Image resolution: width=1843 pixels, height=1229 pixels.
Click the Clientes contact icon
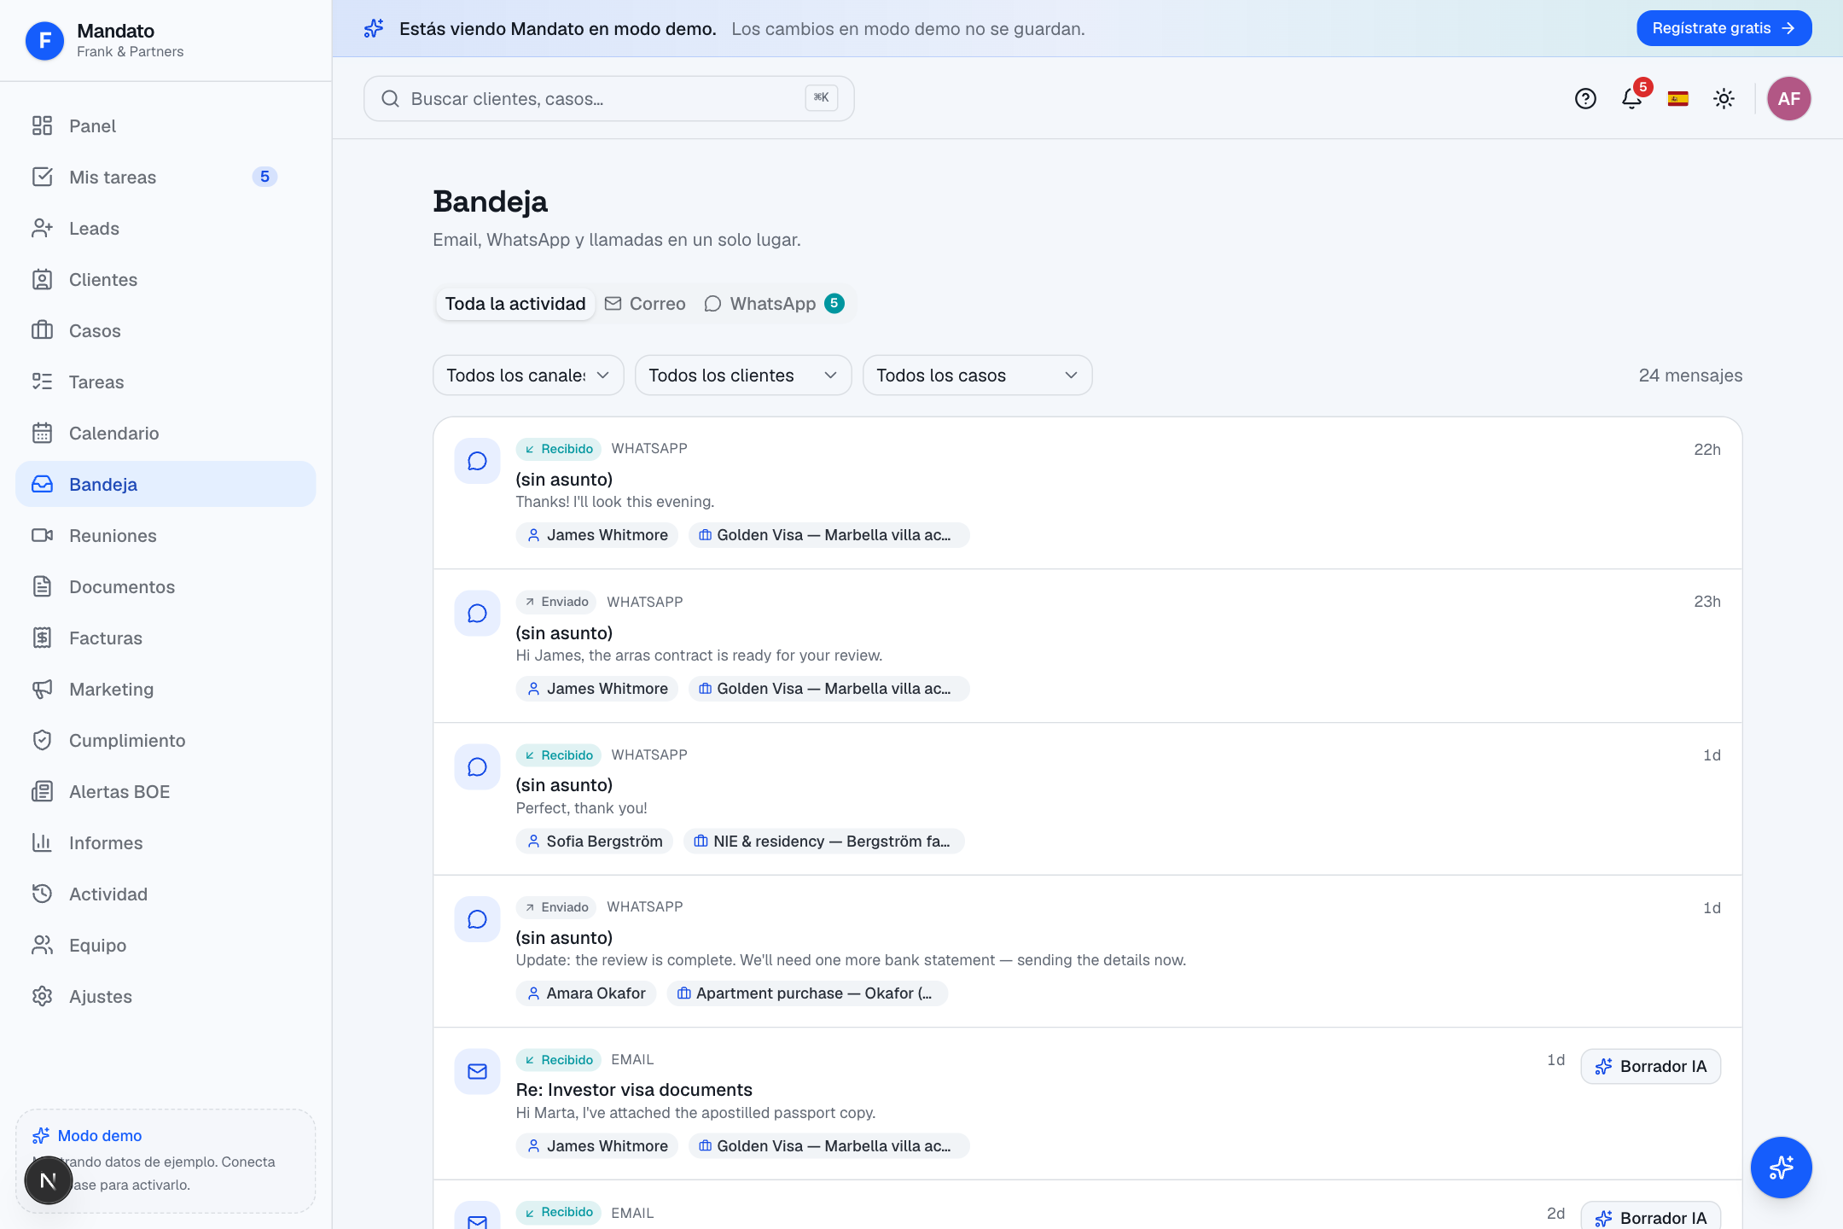coord(42,280)
